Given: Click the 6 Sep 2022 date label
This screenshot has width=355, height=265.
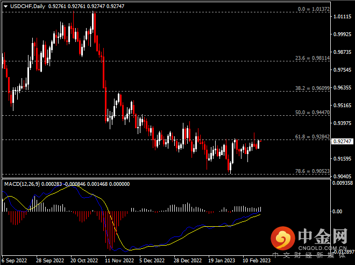Looking at the screenshot, I should click(x=16, y=259).
